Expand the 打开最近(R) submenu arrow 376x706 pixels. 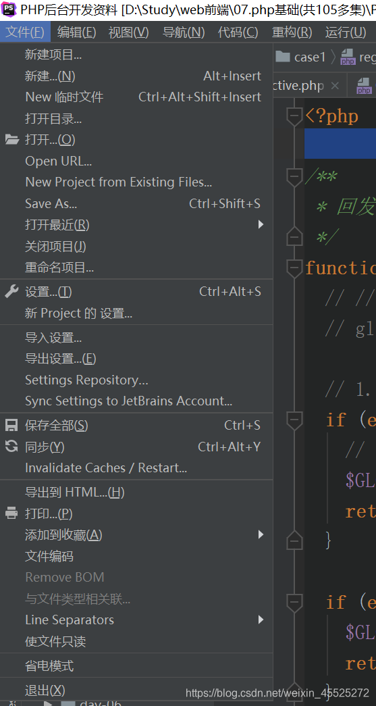tap(261, 224)
